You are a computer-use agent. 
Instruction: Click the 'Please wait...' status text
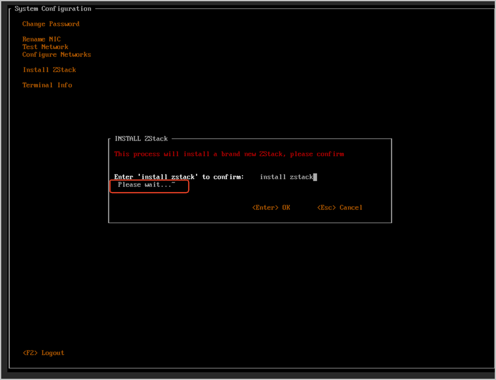click(x=146, y=185)
